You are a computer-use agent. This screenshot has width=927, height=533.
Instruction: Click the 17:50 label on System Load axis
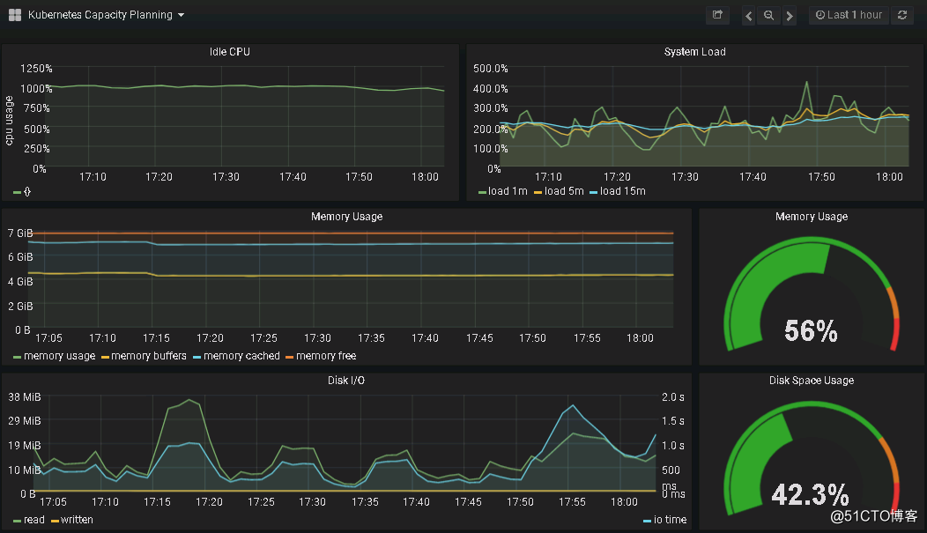coord(821,177)
